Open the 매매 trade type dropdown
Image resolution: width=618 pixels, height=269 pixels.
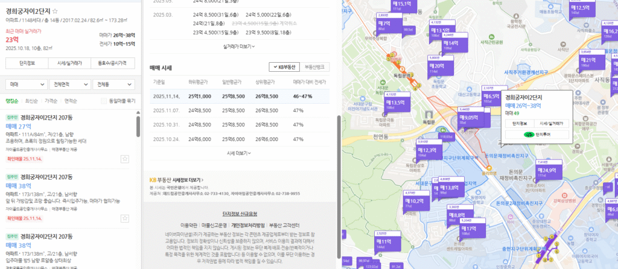(x=27, y=84)
